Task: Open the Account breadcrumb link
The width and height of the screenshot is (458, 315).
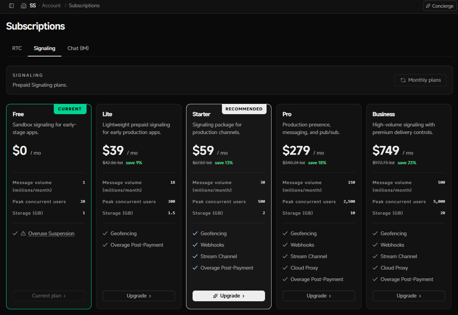Action: [51, 6]
